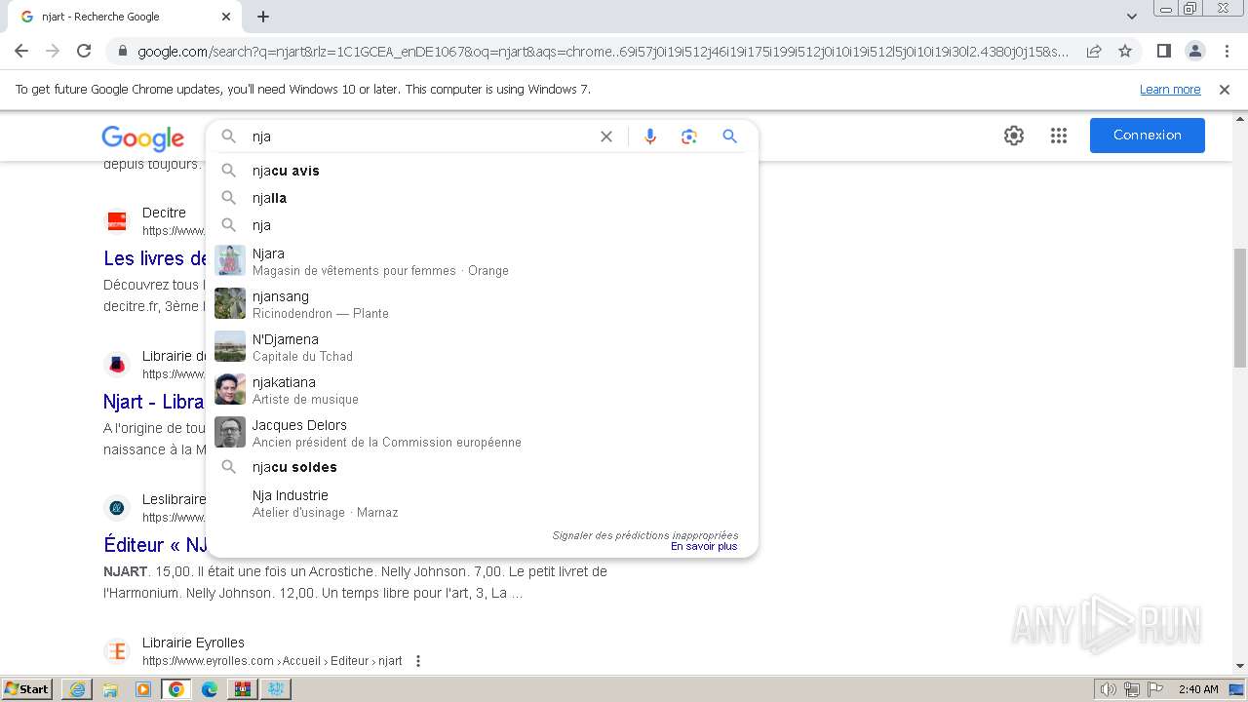Select Nja Industrie suggestion
The width and height of the screenshot is (1248, 702).
coord(482,503)
